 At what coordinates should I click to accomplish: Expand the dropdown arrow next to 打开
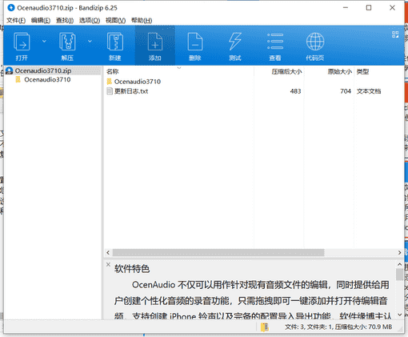[44, 42]
